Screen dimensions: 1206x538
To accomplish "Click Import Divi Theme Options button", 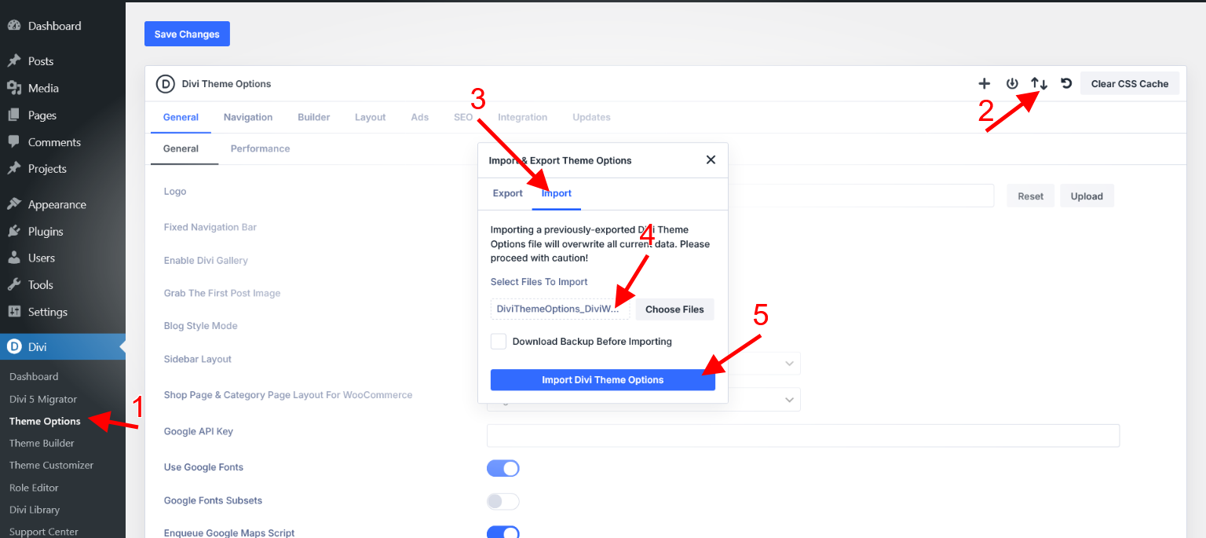I will [x=603, y=380].
